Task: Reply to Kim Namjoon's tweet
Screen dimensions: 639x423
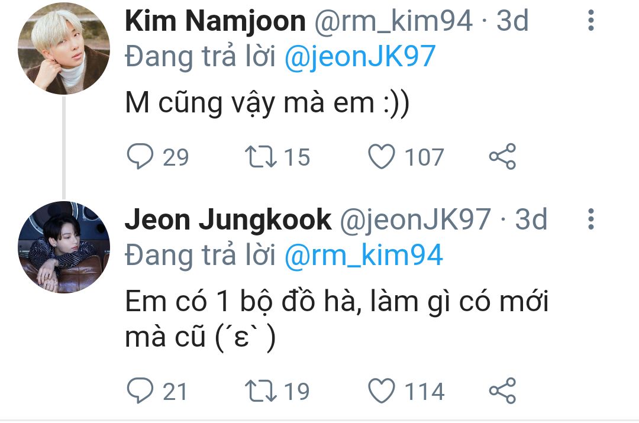Action: (x=140, y=157)
